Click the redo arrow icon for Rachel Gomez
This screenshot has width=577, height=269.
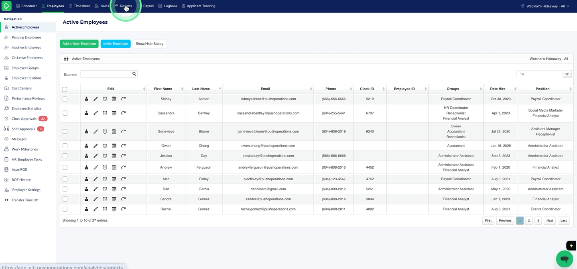(124, 209)
